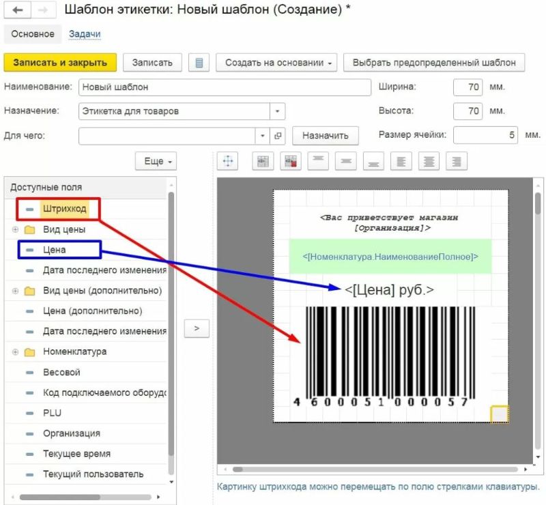
Task: Open the Для чего dropdown list
Action: click(263, 136)
